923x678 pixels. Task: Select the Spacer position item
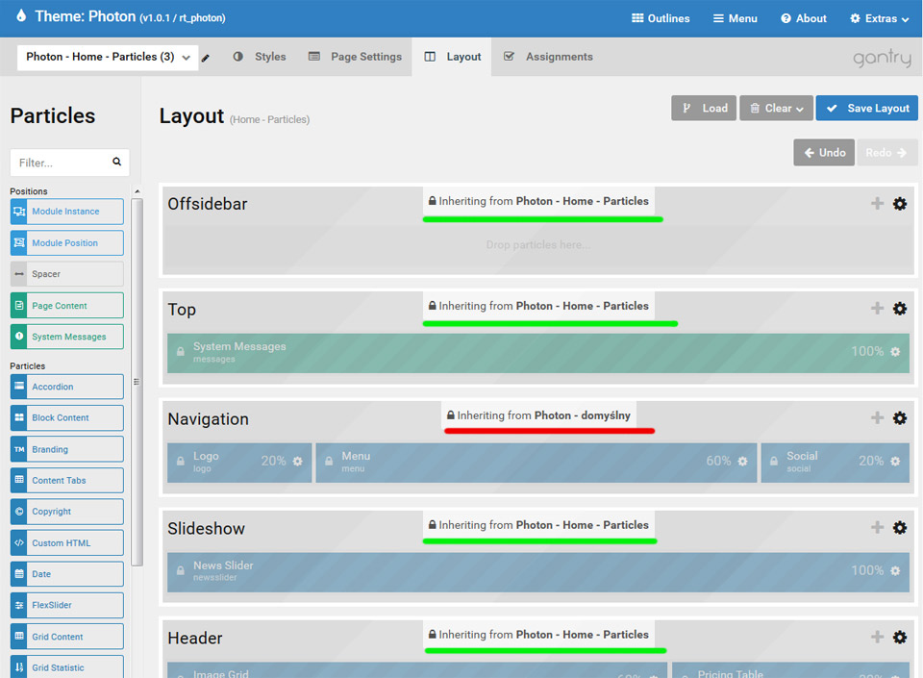67,274
